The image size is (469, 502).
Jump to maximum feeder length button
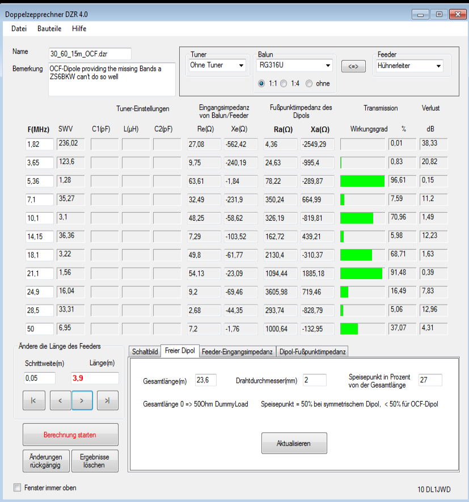[108, 400]
